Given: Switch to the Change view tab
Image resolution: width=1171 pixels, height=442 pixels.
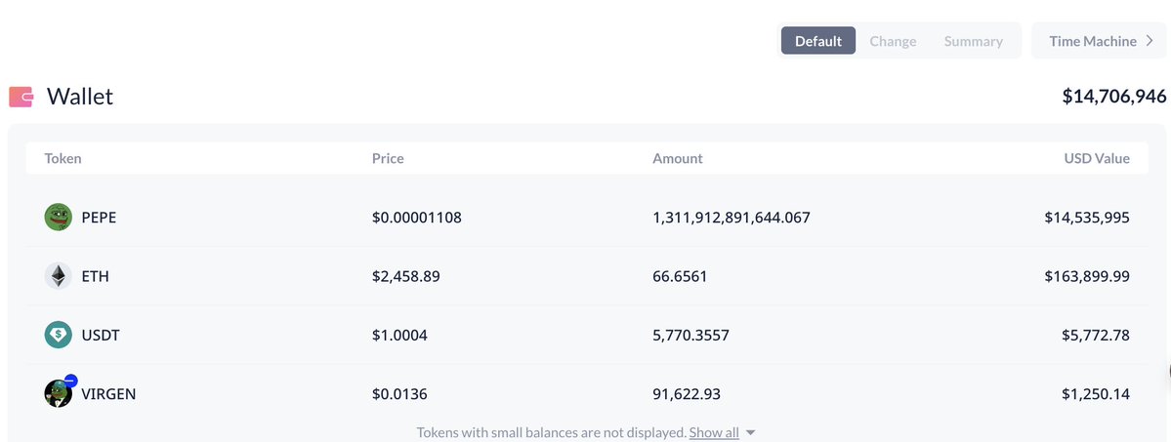Looking at the screenshot, I should [893, 41].
